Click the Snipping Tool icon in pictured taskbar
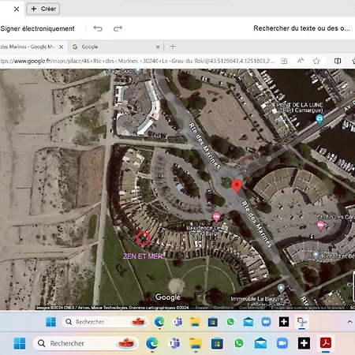355x355 pixels. (x=302, y=322)
